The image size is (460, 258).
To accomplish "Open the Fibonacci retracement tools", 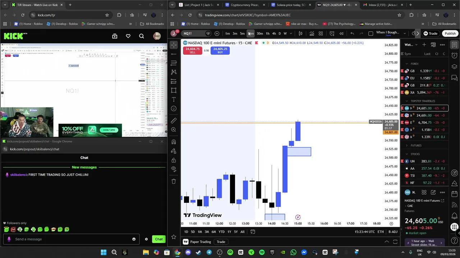I will coord(174,63).
